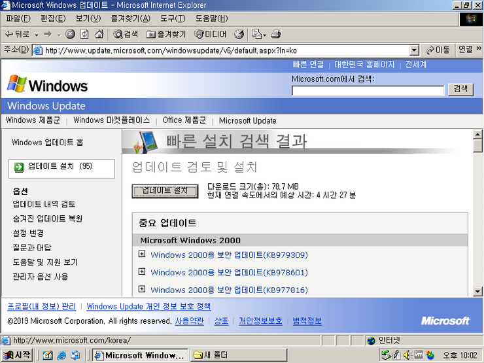Select 업데이트 설치 (95) in sidebar

pyautogui.click(x=61, y=169)
